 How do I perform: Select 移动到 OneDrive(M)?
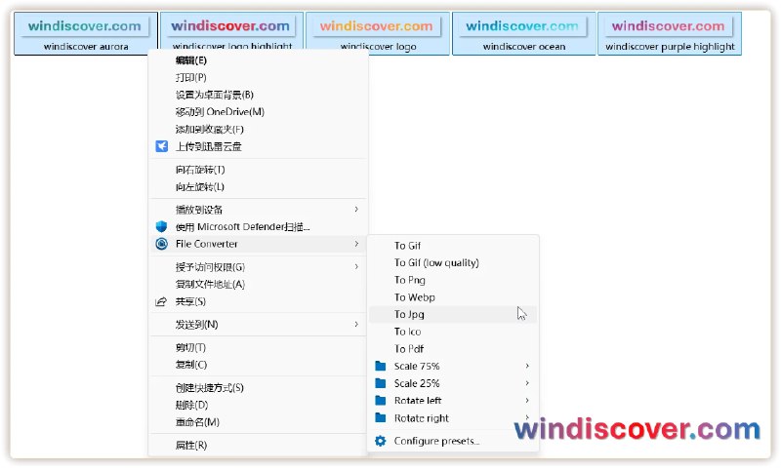coord(258,112)
